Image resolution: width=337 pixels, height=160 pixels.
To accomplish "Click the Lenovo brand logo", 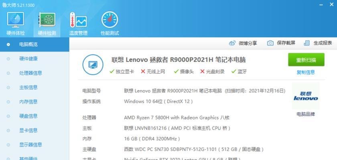I will tap(306, 96).
